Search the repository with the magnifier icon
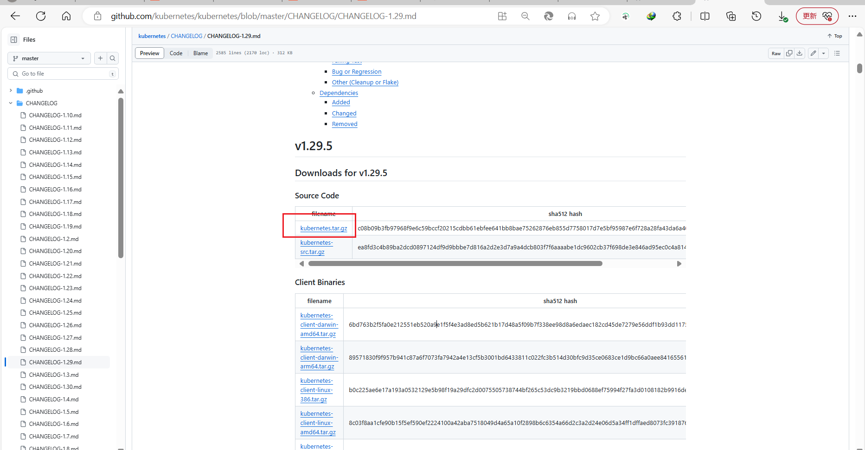865x450 pixels. tap(112, 58)
